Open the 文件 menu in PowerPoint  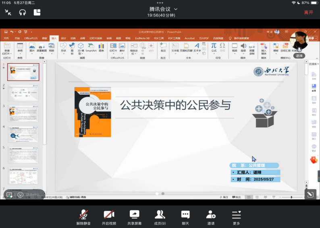click(6, 38)
